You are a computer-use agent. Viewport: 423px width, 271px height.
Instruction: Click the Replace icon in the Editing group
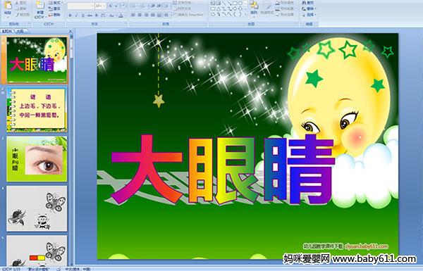308,8
